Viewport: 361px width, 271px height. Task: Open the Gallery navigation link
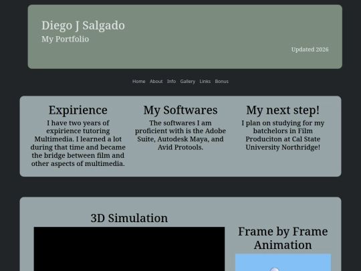[x=188, y=82]
